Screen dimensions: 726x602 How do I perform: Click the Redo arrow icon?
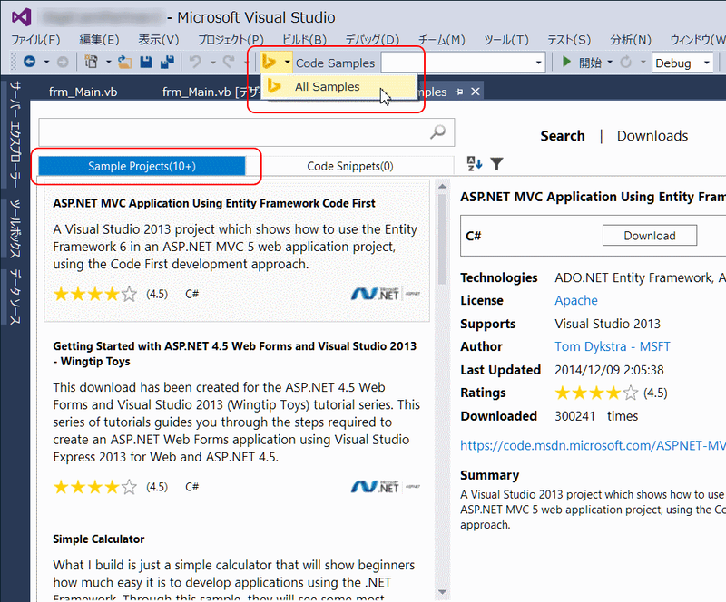(229, 62)
